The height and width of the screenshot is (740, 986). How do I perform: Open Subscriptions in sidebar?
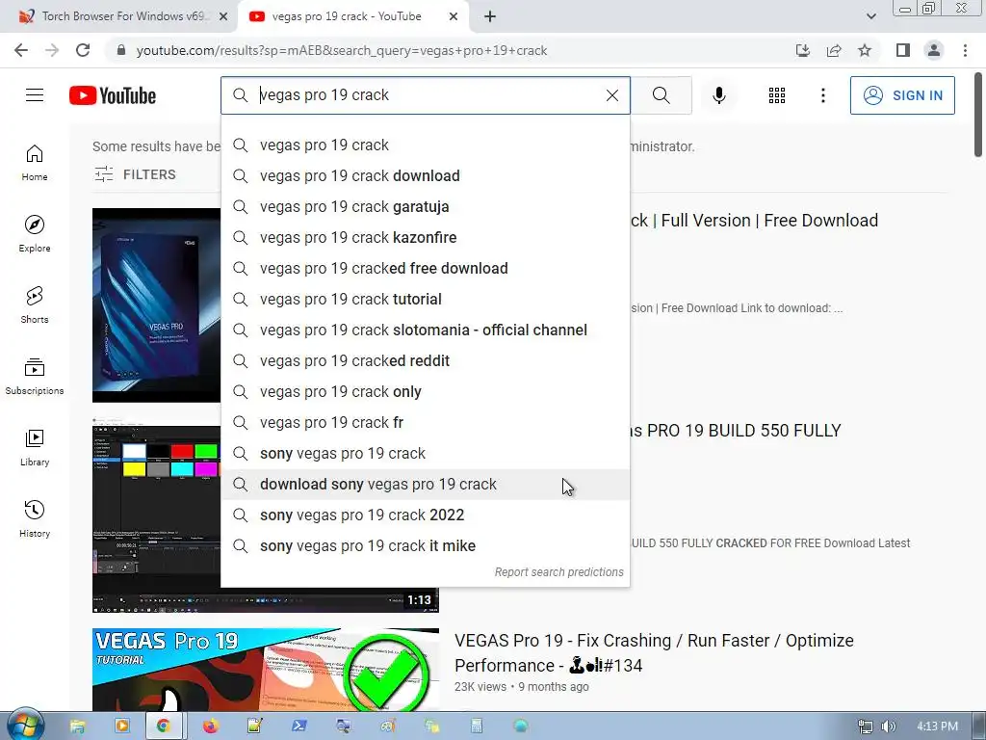[x=35, y=377]
